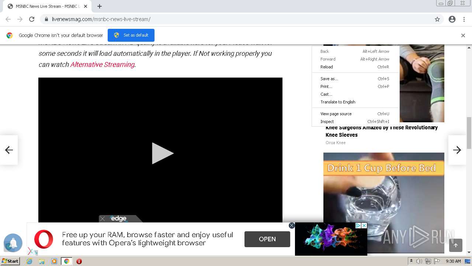Viewport: 472px width, 266px height.
Task: Click the small ad X icon at bottom left
Action: click(x=30, y=251)
